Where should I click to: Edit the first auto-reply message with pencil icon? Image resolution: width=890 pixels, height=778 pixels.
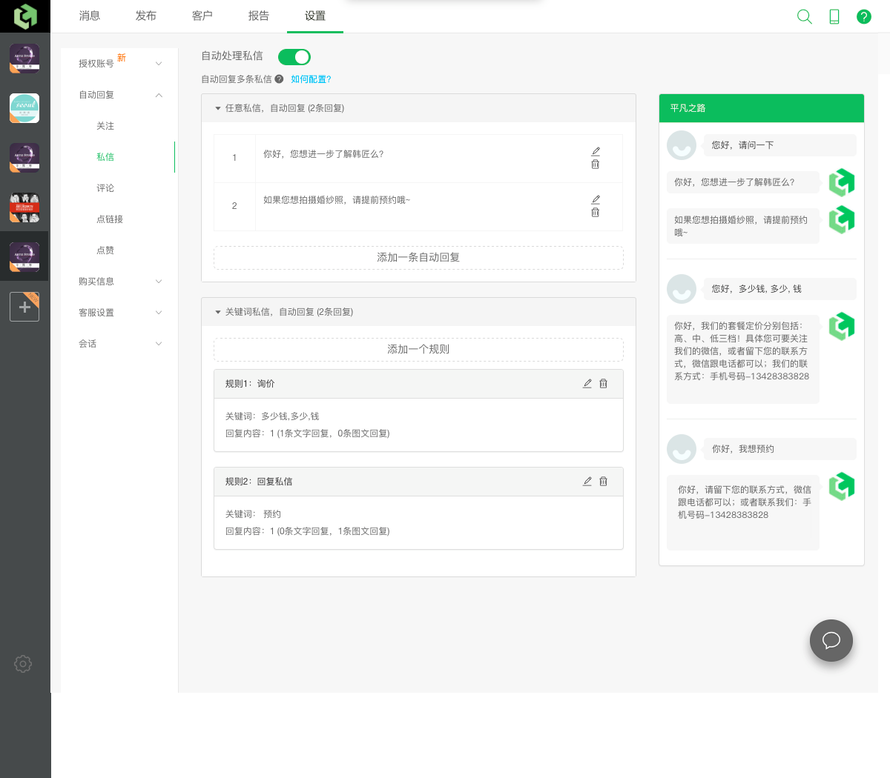pyautogui.click(x=596, y=151)
